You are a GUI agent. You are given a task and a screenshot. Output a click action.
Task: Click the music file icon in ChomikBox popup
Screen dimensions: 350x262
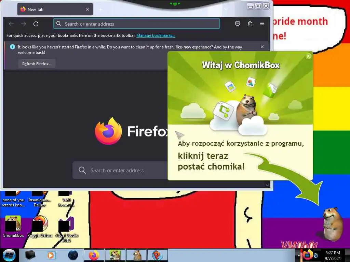[223, 111]
